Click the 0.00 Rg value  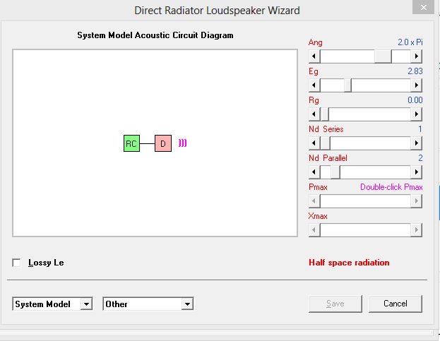point(415,100)
